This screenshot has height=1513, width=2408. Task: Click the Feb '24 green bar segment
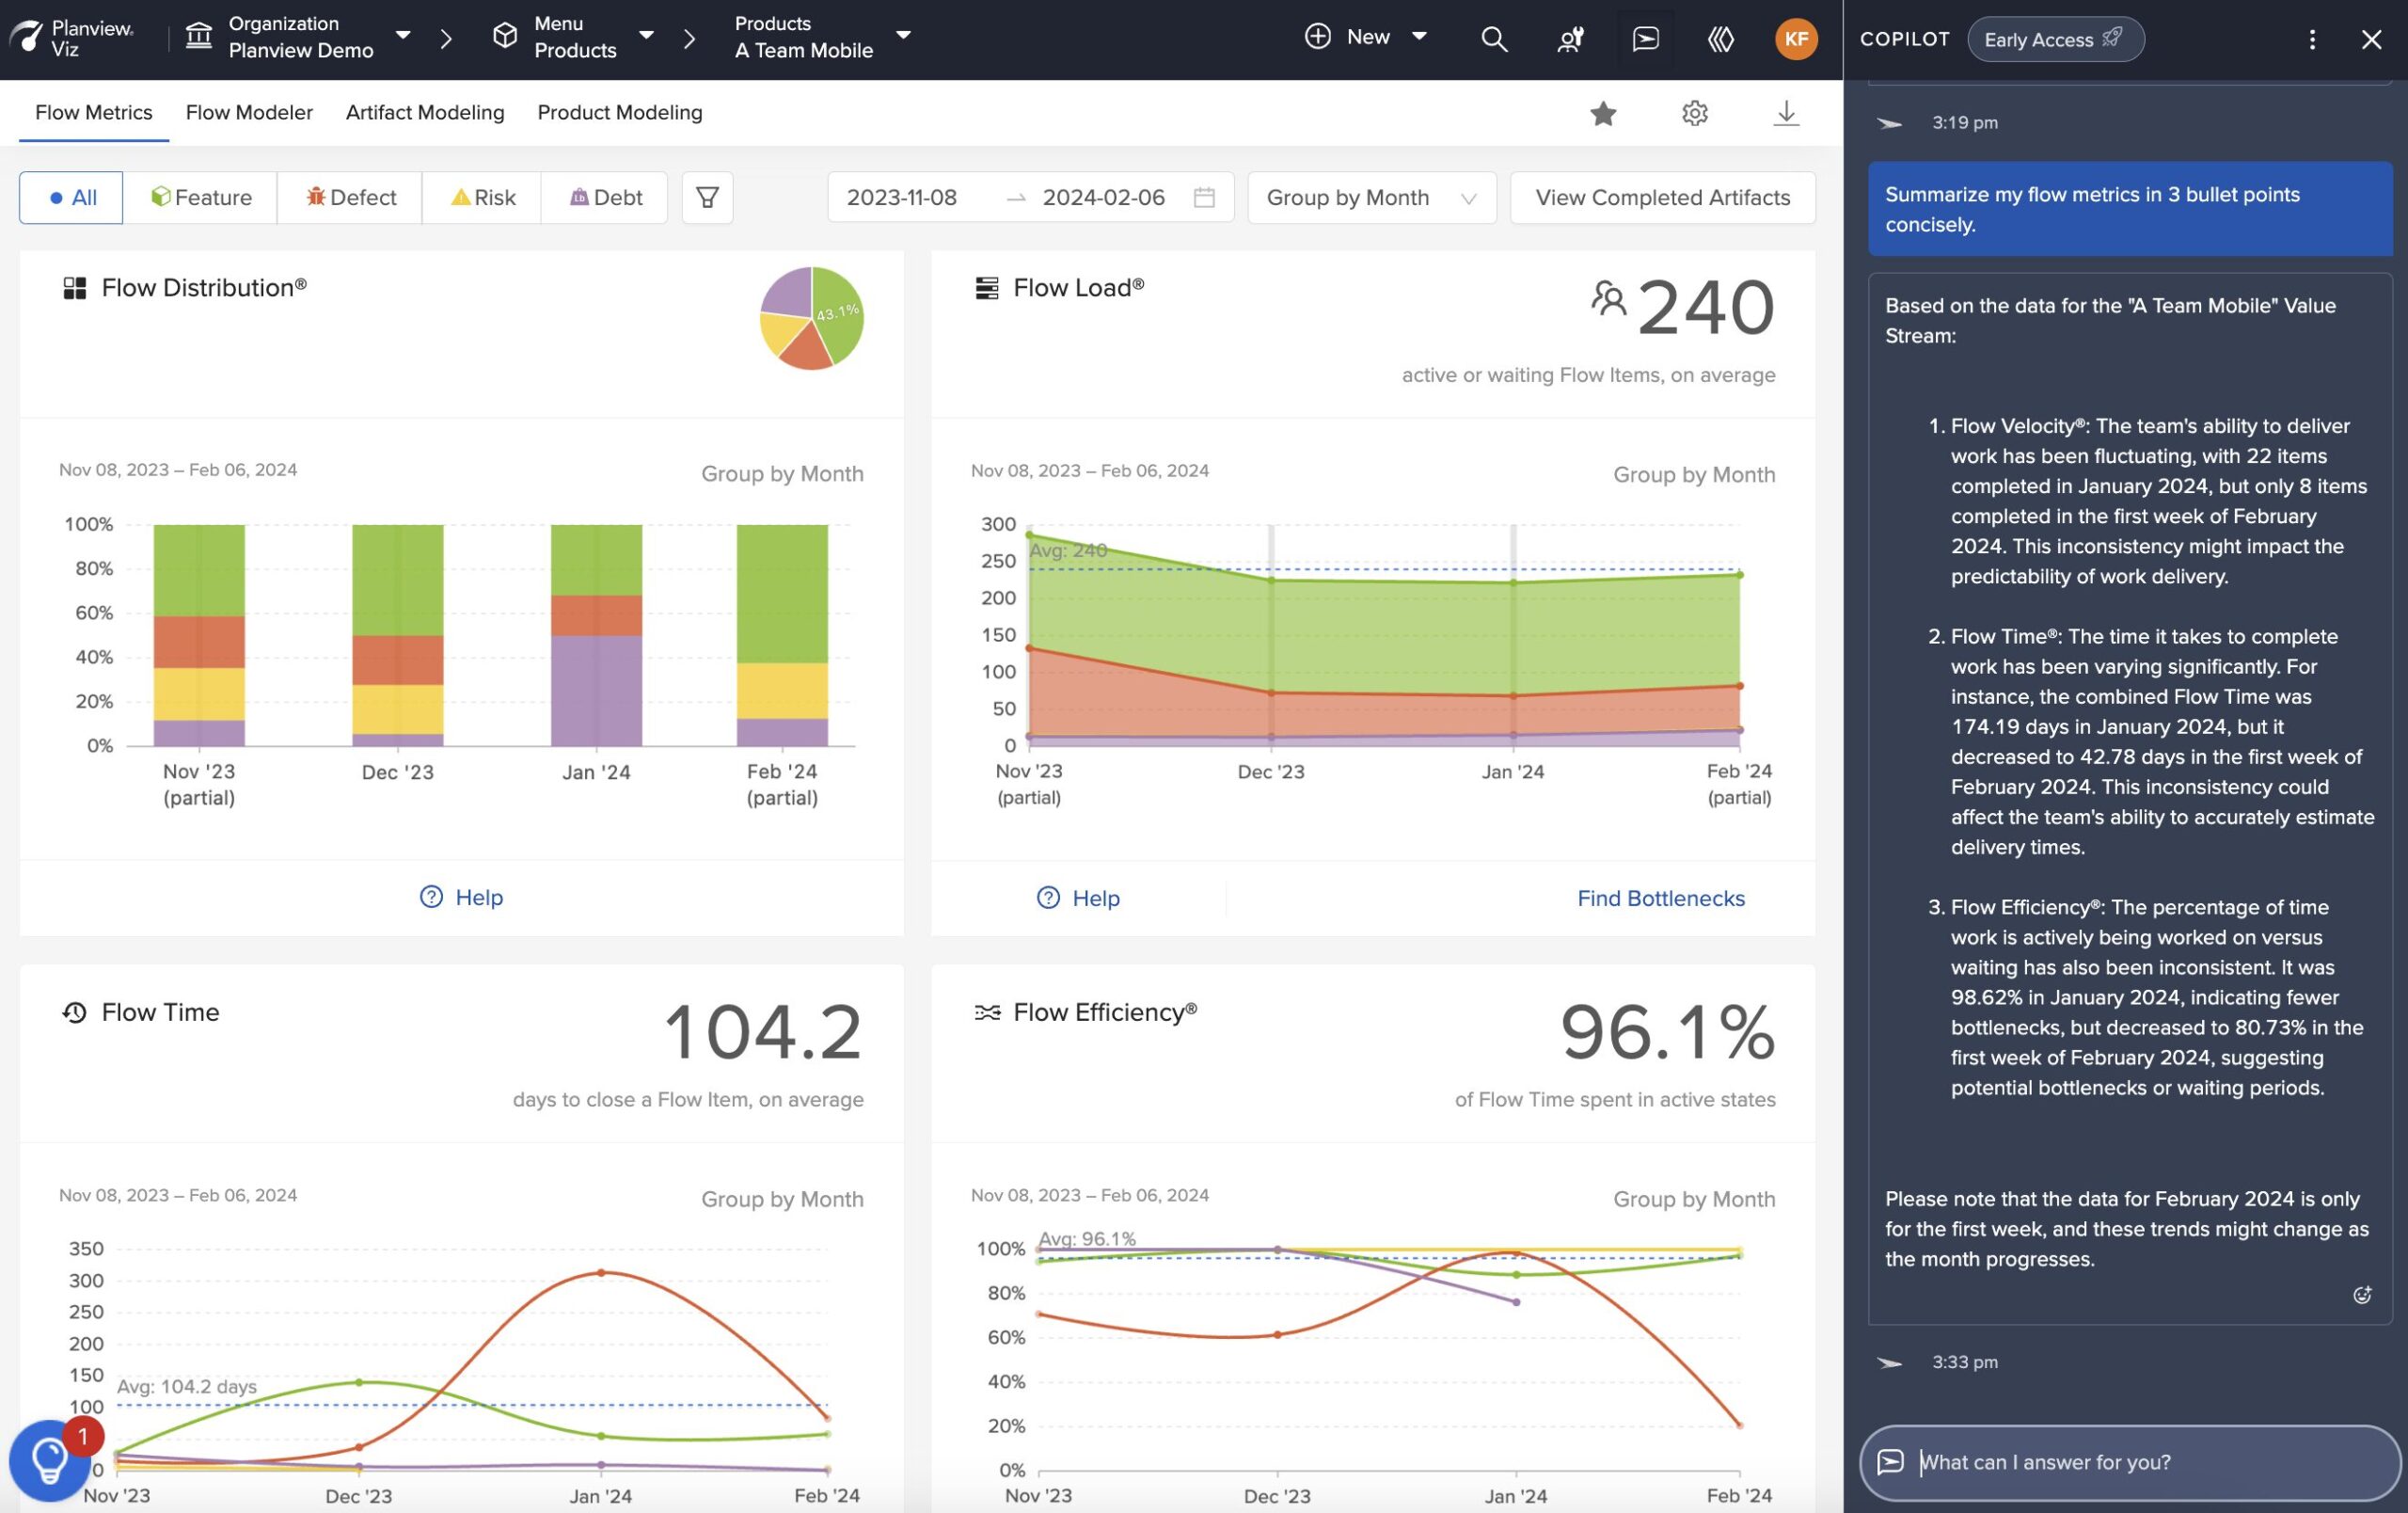(782, 593)
